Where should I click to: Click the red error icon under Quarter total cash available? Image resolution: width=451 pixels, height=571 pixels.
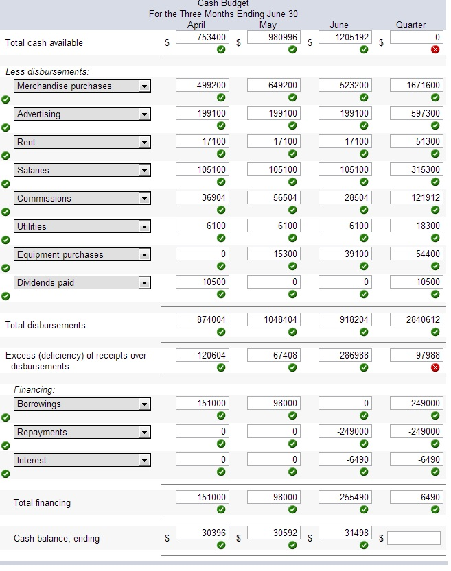coord(435,49)
